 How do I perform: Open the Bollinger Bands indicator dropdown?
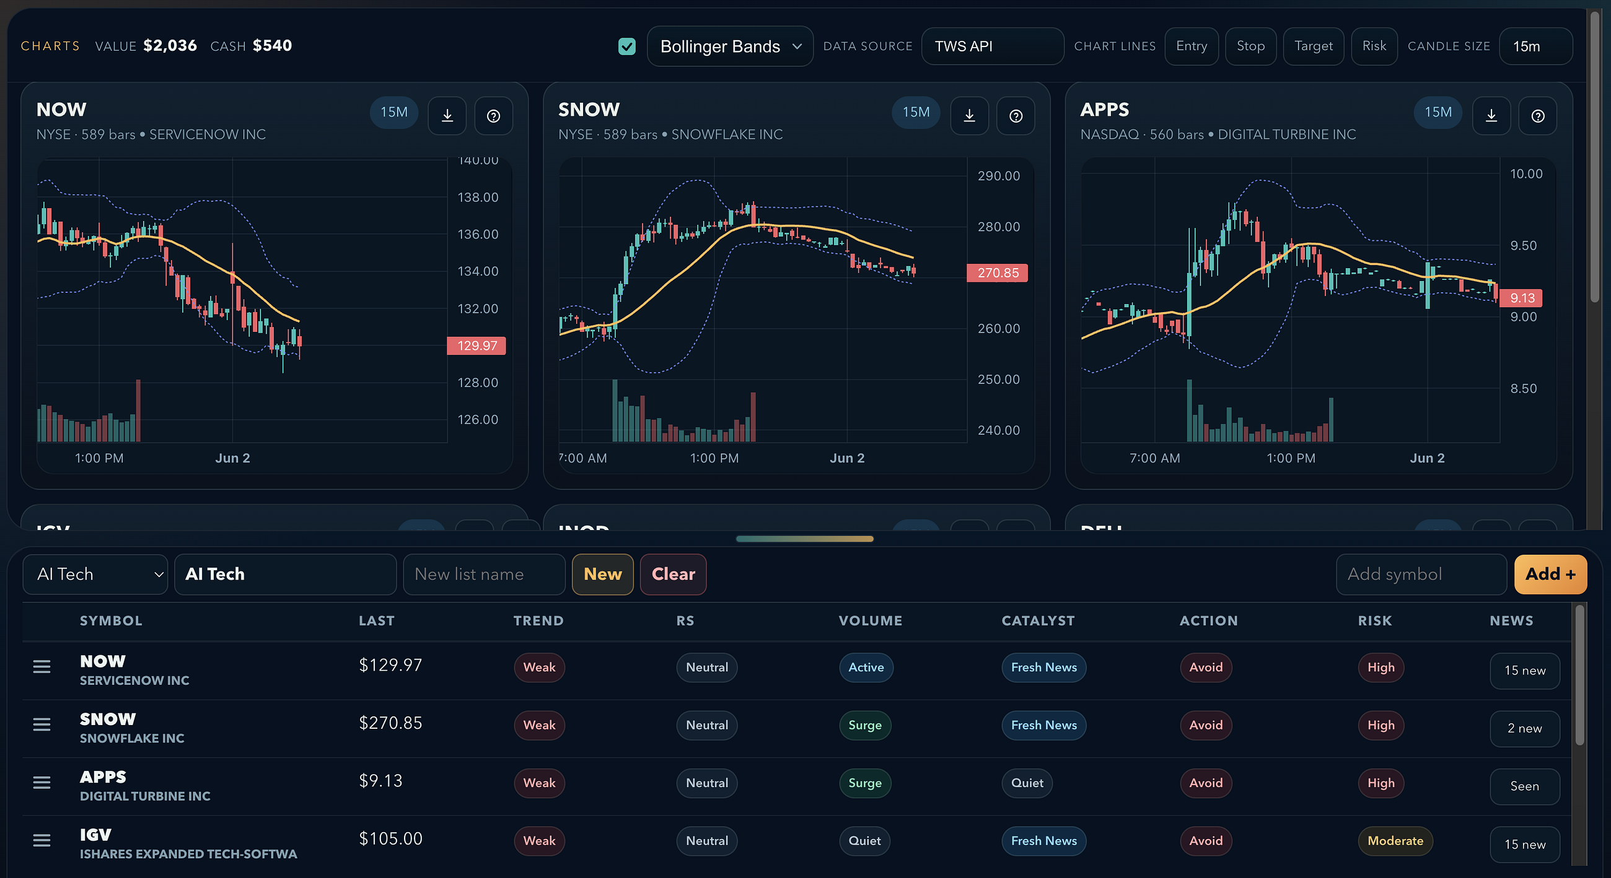(x=730, y=46)
